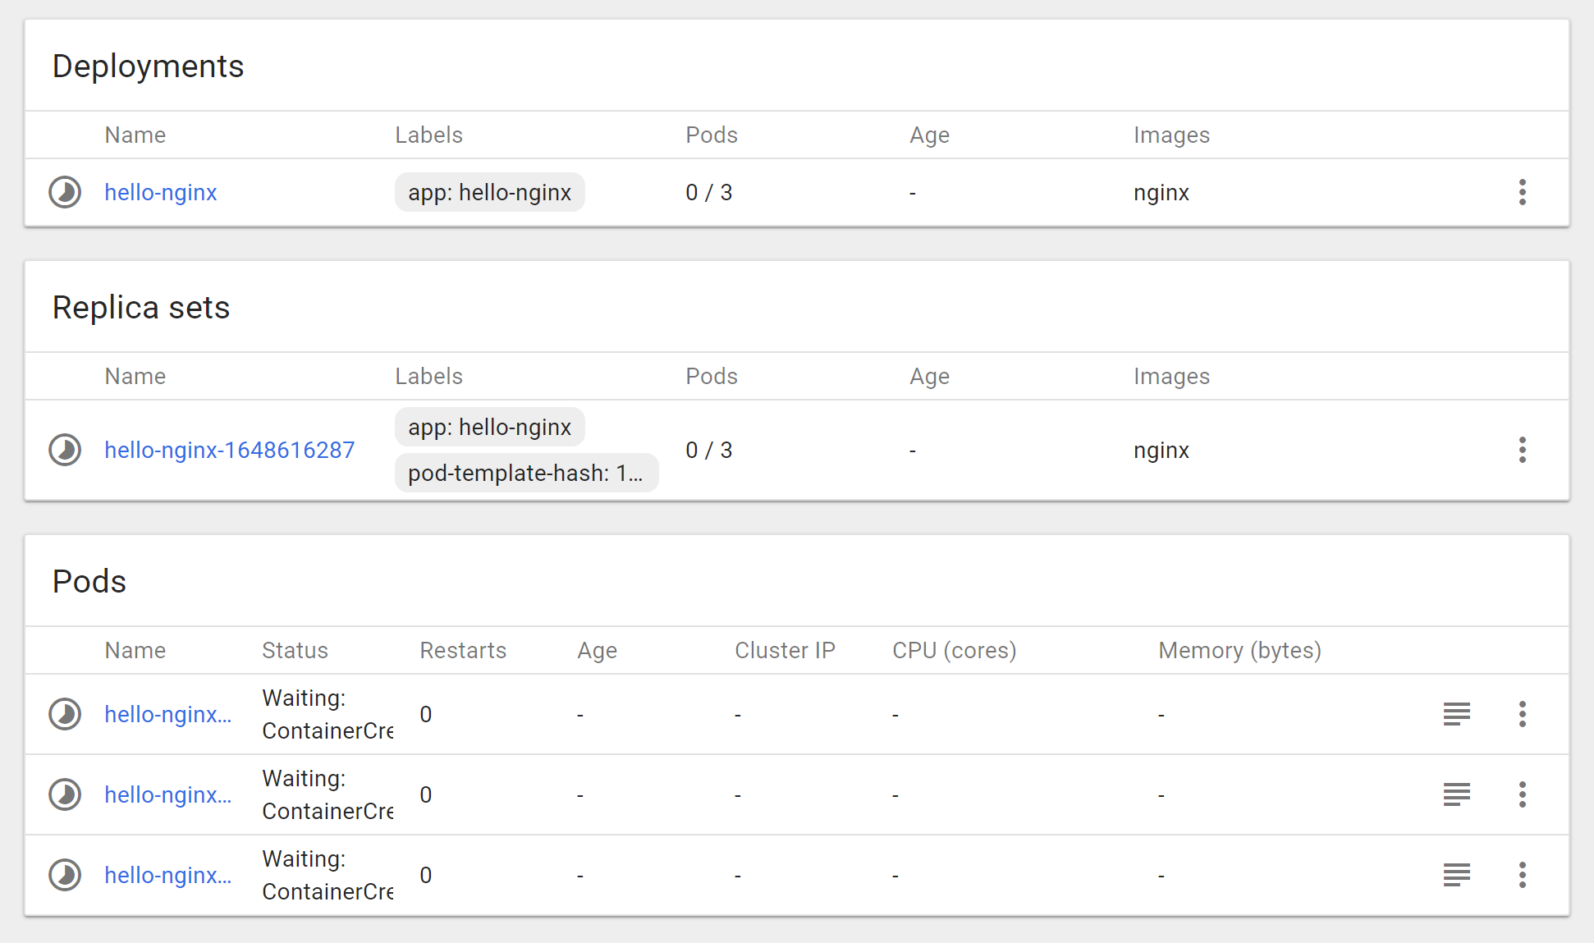Viewport: 1594px width, 943px height.
Task: Click restarts value 0 of second pod
Action: click(x=426, y=794)
